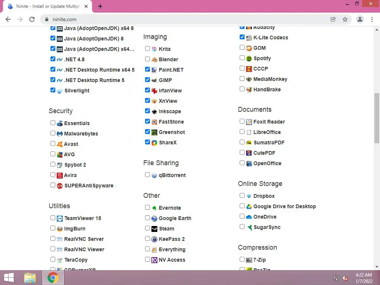Image resolution: width=380 pixels, height=285 pixels.
Task: Check the NV Access checkbox
Action: tap(147, 259)
